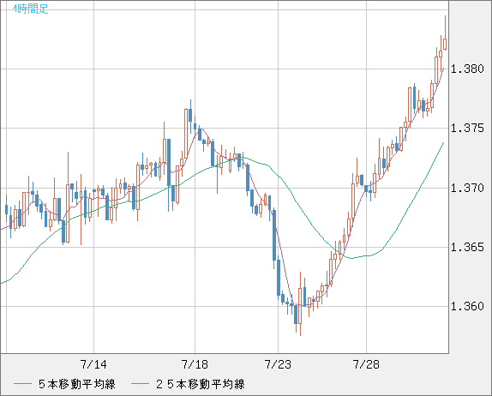Click the 7/14 date axis label
This screenshot has width=492, height=396.
coord(93,364)
